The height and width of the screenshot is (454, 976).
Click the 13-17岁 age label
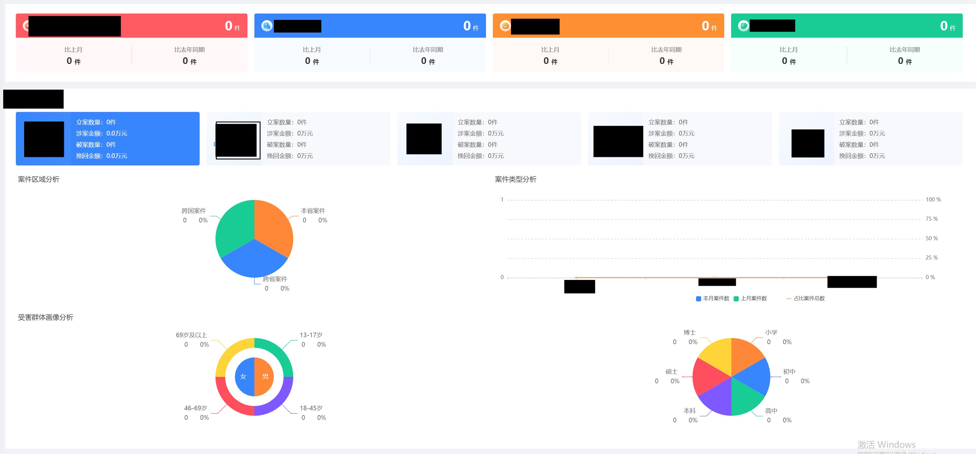tap(311, 335)
